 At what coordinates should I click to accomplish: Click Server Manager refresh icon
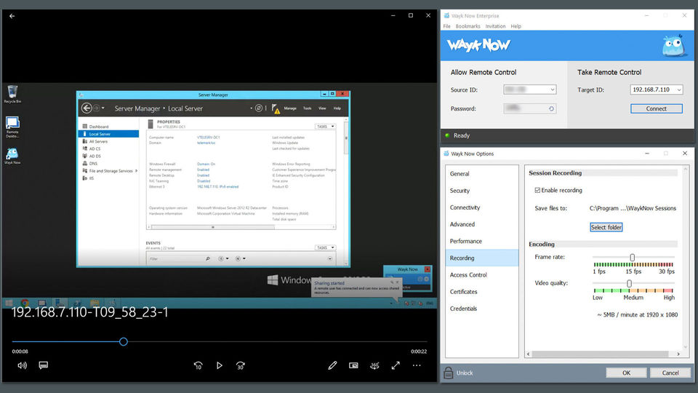[259, 108]
